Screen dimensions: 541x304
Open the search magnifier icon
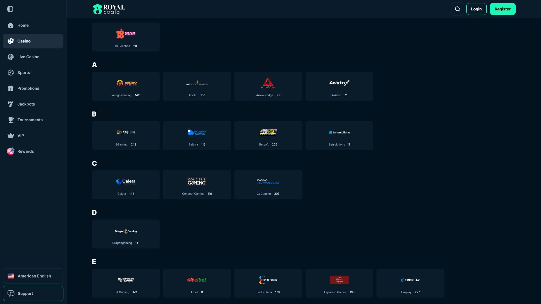pyautogui.click(x=458, y=9)
